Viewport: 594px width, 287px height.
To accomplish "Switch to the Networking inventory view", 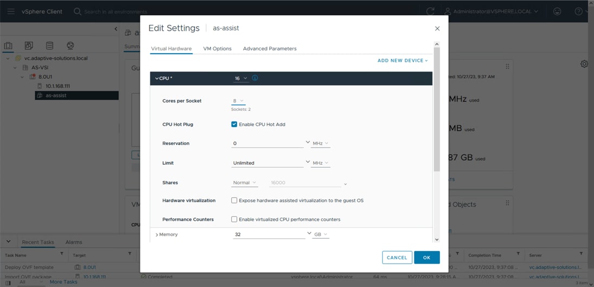I will (70, 46).
